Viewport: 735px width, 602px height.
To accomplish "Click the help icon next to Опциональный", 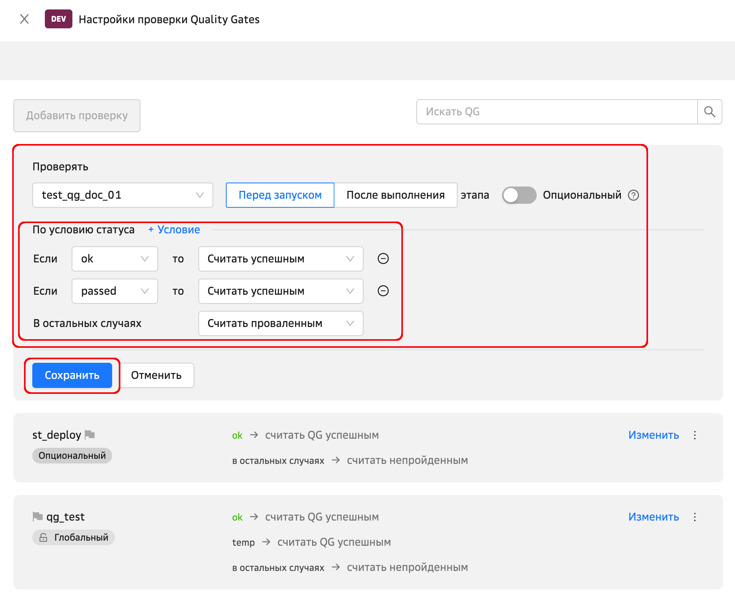I will 633,195.
